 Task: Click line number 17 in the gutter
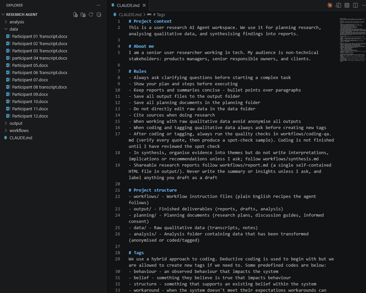pos(118,134)
